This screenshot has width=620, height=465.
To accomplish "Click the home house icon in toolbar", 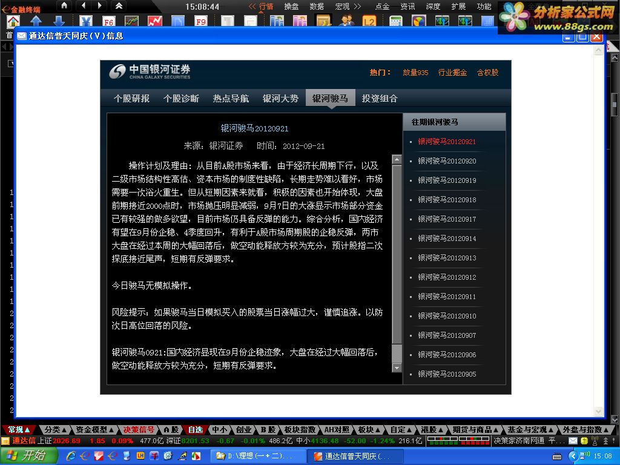I will point(13,21).
